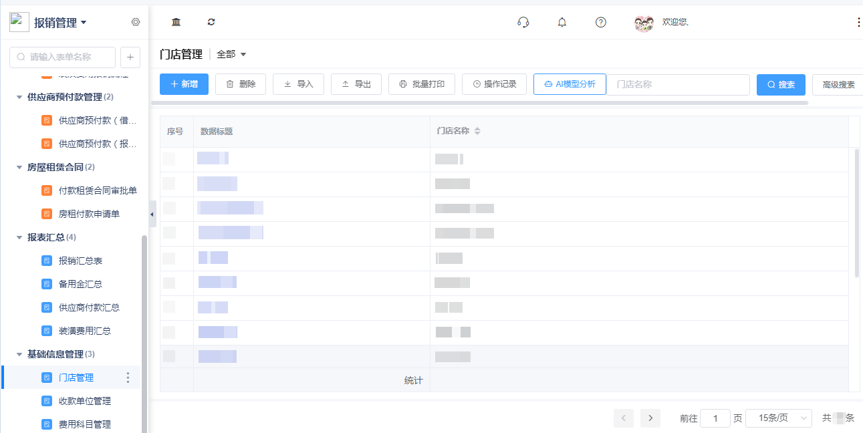
Task: Go to the next page arrow
Action: tap(650, 418)
